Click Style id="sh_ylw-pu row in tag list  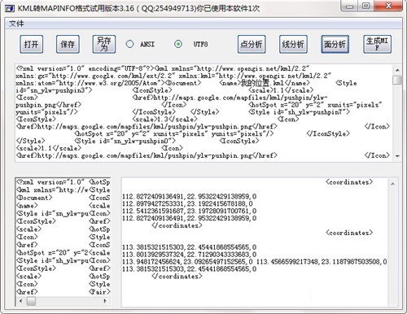[x=52, y=261]
